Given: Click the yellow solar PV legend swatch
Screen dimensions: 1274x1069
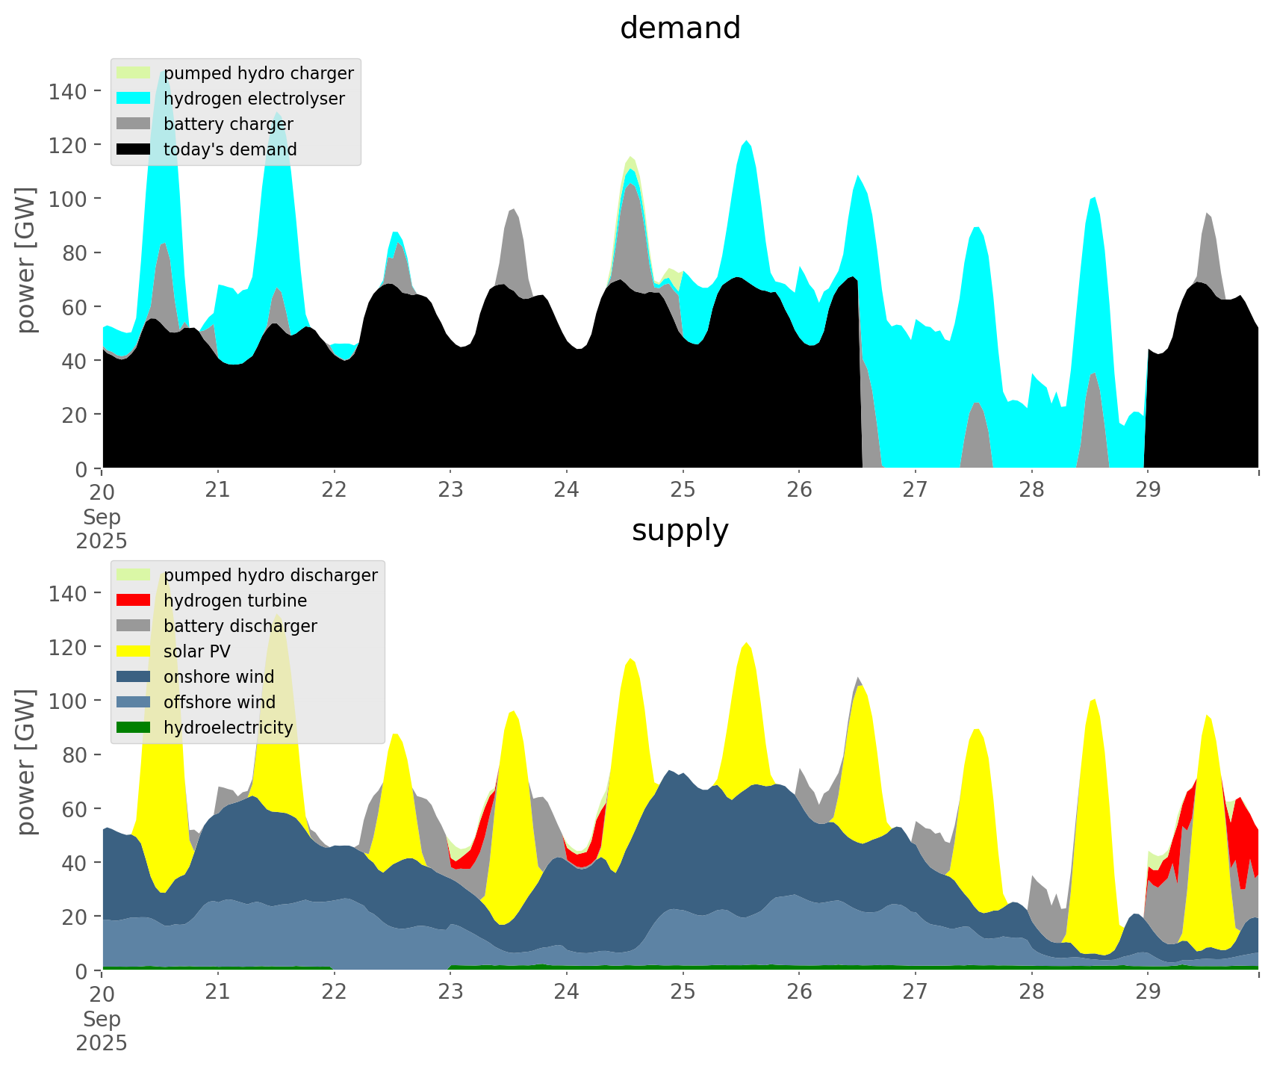Looking at the screenshot, I should 134,651.
